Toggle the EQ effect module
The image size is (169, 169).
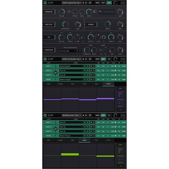pyautogui.click(x=49, y=37)
